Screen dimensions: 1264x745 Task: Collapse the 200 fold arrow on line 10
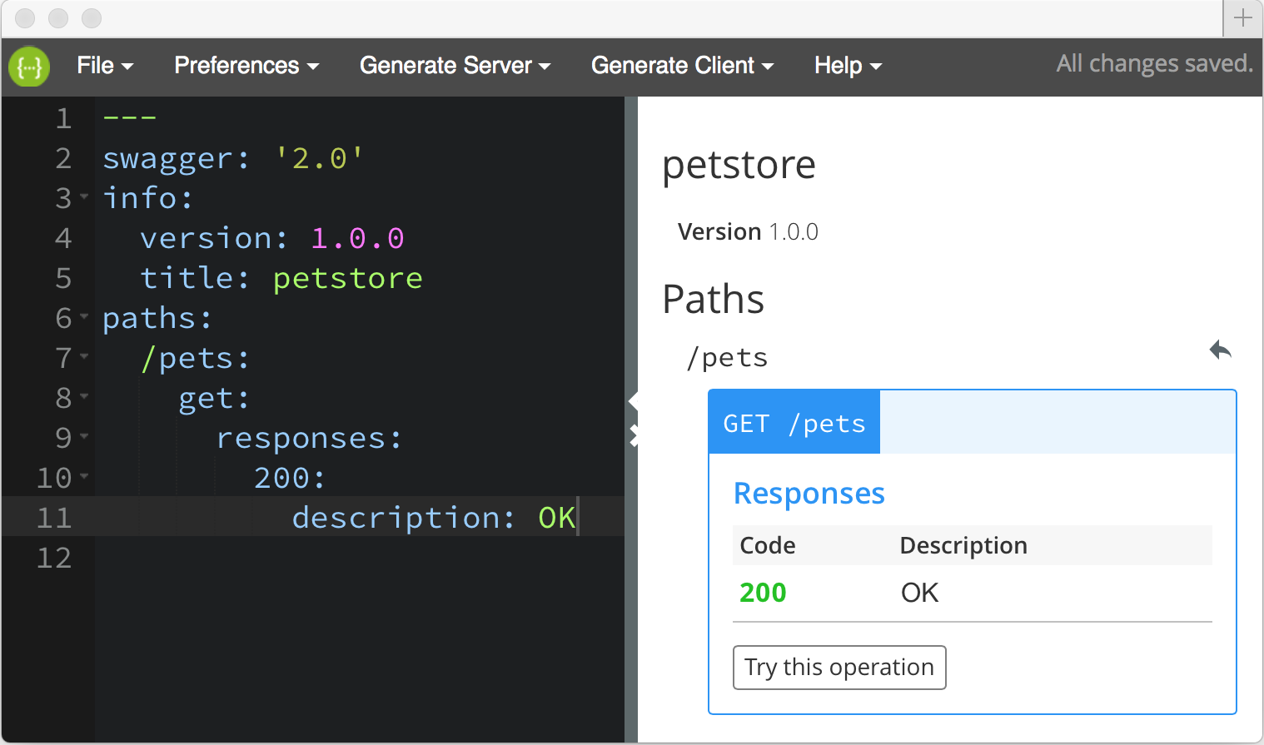coord(84,477)
